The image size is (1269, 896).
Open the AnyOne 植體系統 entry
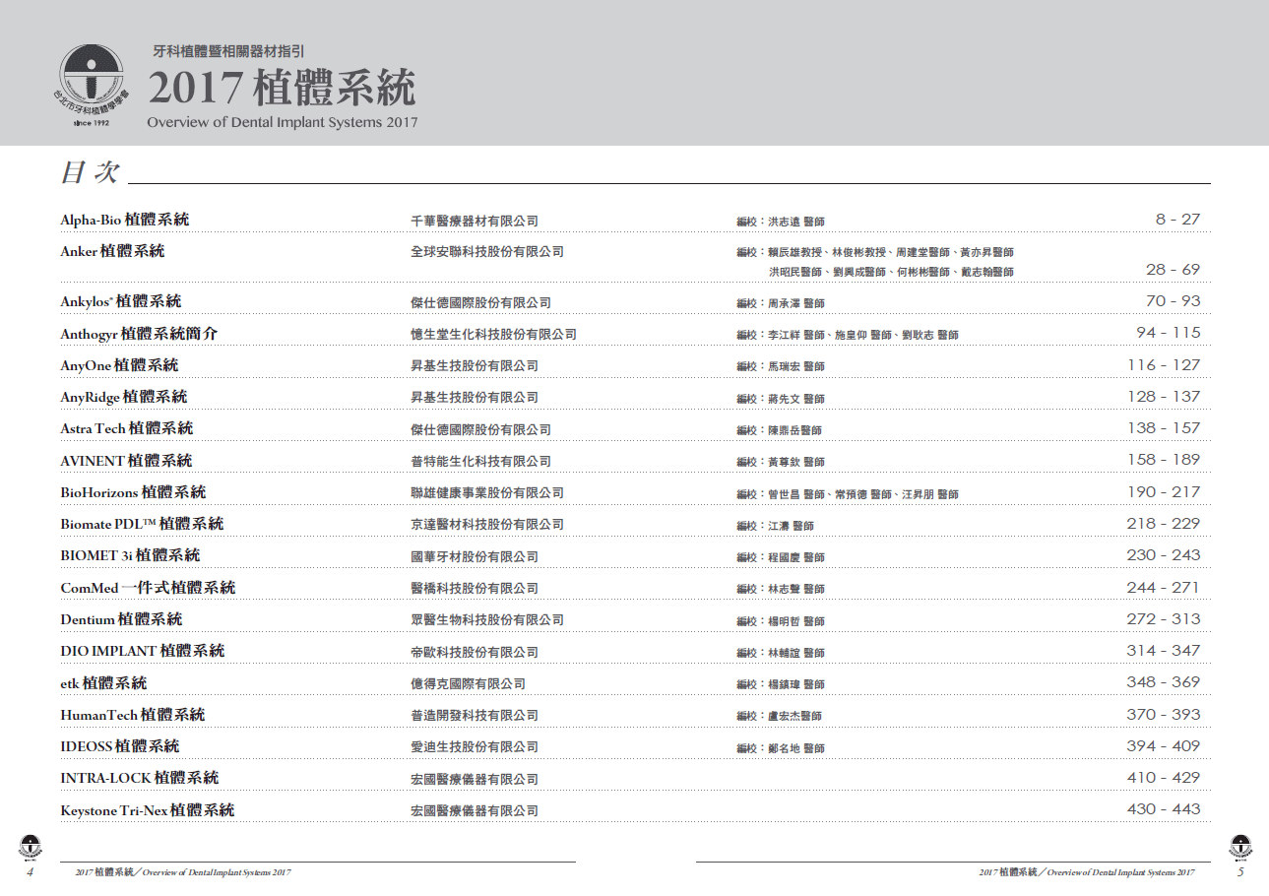[x=119, y=365]
